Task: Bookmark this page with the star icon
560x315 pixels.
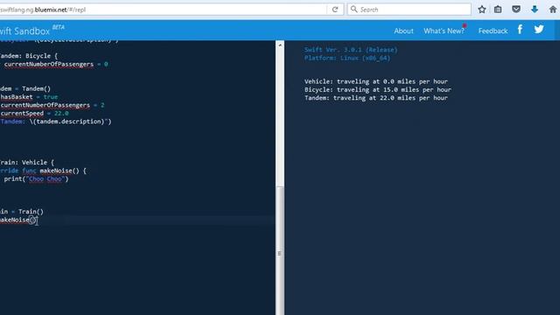Action: click(482, 10)
